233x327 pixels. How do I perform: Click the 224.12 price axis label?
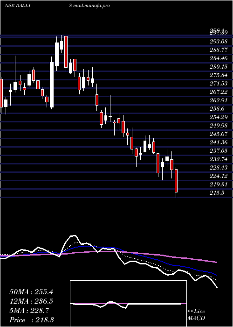(x=218, y=176)
